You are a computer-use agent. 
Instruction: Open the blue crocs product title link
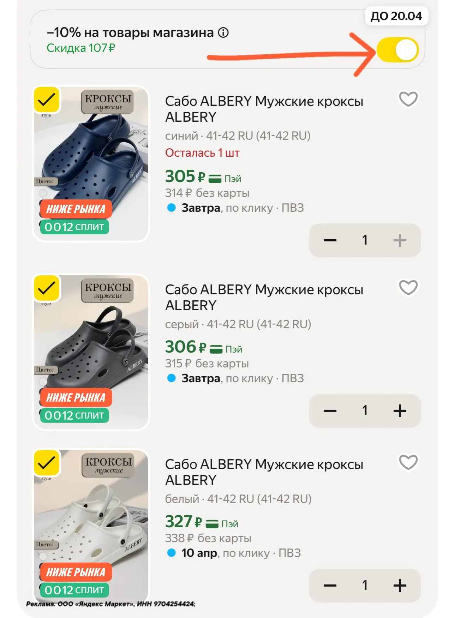[264, 109]
